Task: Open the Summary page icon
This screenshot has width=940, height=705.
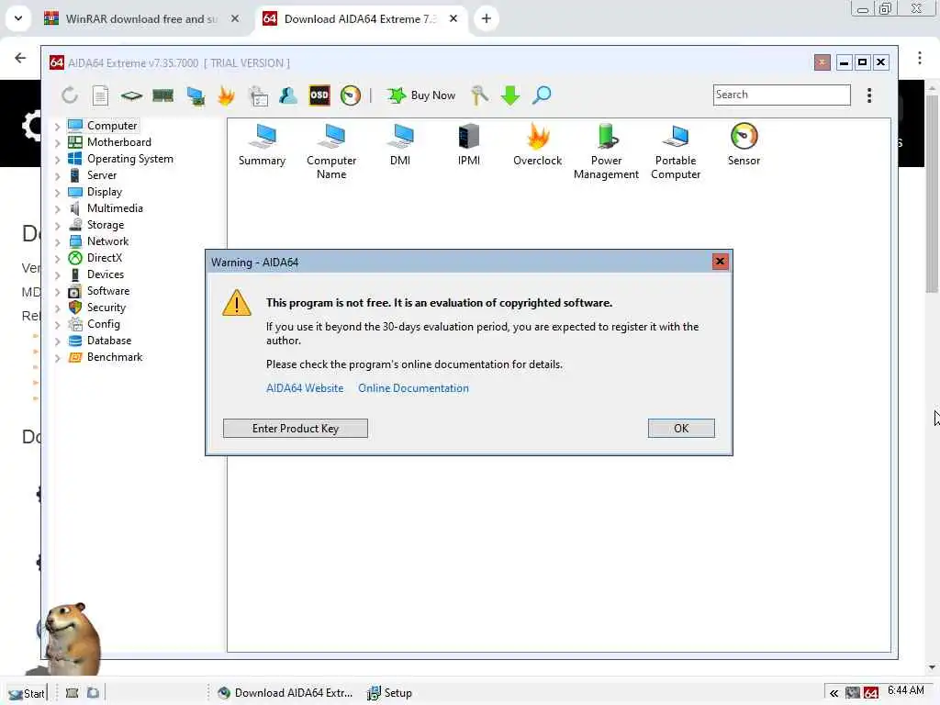Action: [262, 144]
